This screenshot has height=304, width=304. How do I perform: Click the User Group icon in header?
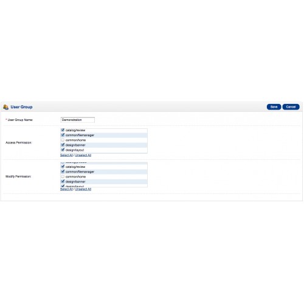[5, 107]
